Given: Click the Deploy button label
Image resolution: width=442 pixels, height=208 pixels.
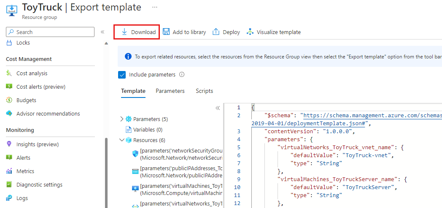Looking at the screenshot, I should point(232,32).
